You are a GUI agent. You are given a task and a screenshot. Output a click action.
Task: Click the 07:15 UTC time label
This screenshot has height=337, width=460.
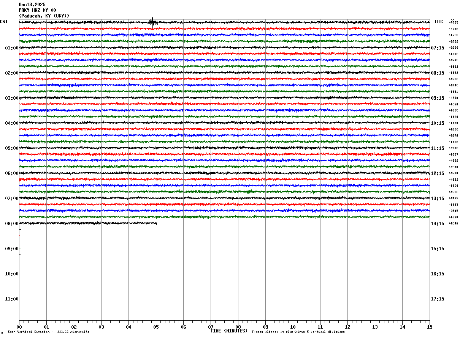438,48
